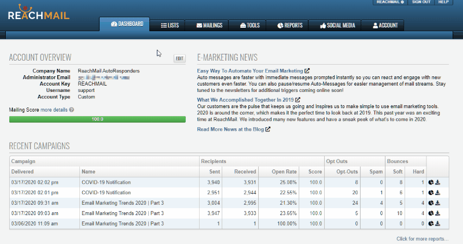This screenshot has height=244, width=463.
Task: Click the Click for more reports link
Action: coord(422,239)
